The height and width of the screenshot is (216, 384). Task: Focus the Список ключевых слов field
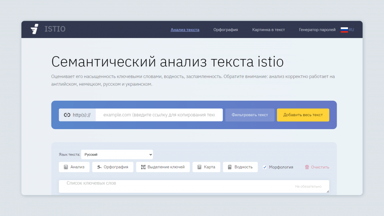coord(194,186)
